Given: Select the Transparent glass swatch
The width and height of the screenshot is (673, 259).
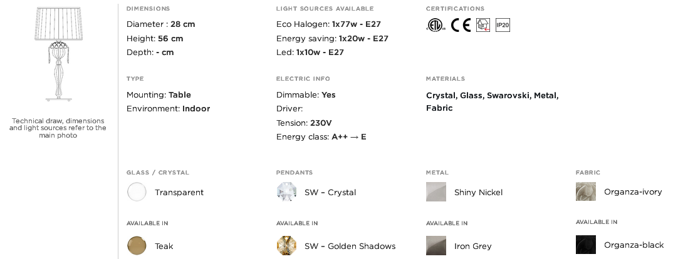Looking at the screenshot, I should pos(137,191).
